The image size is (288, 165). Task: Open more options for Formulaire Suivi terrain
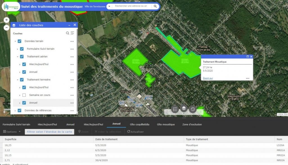tap(72, 49)
